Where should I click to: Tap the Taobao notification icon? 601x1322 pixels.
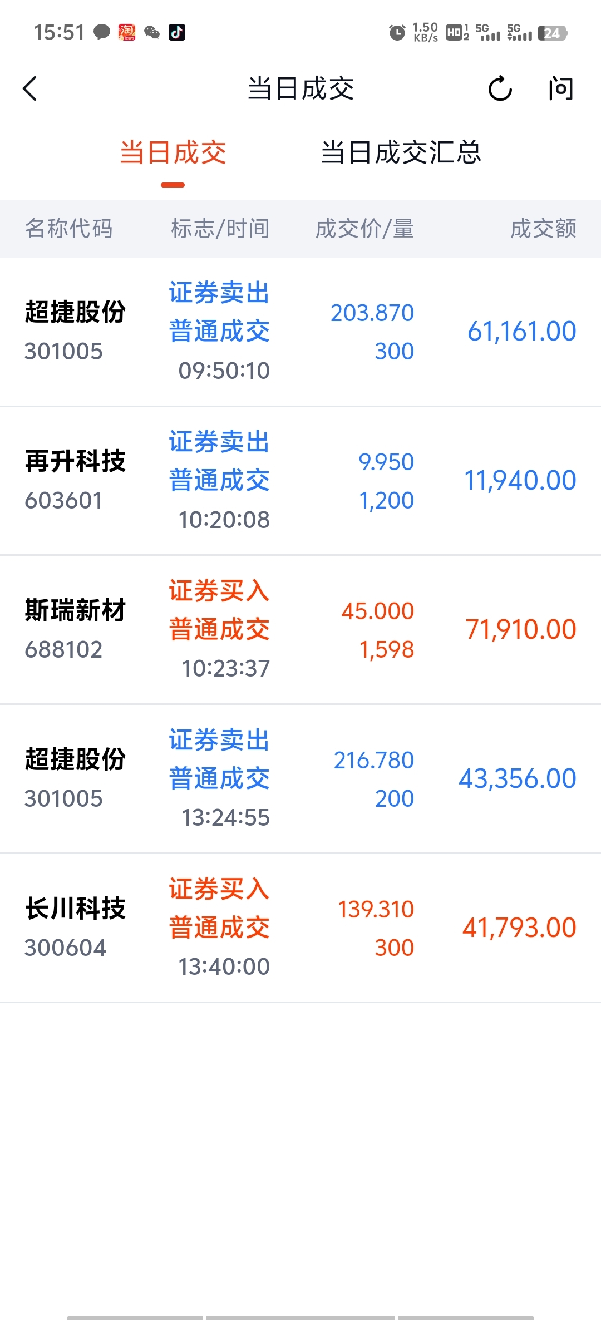[x=127, y=32]
